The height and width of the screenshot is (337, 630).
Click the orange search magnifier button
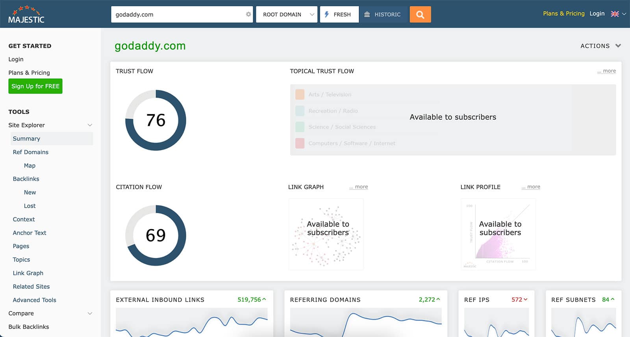[x=420, y=15]
